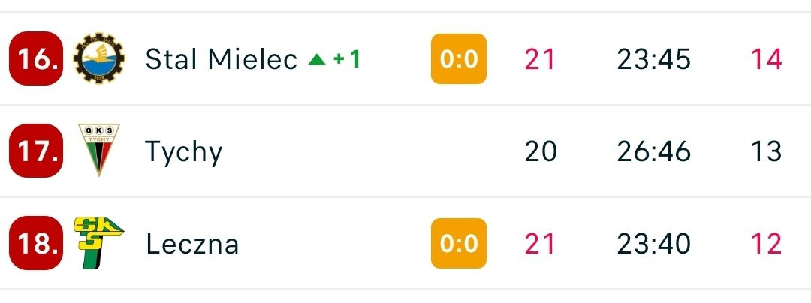This screenshot has height=303, width=811.
Task: Open the Stal Mielec club crest
Action: [x=99, y=58]
